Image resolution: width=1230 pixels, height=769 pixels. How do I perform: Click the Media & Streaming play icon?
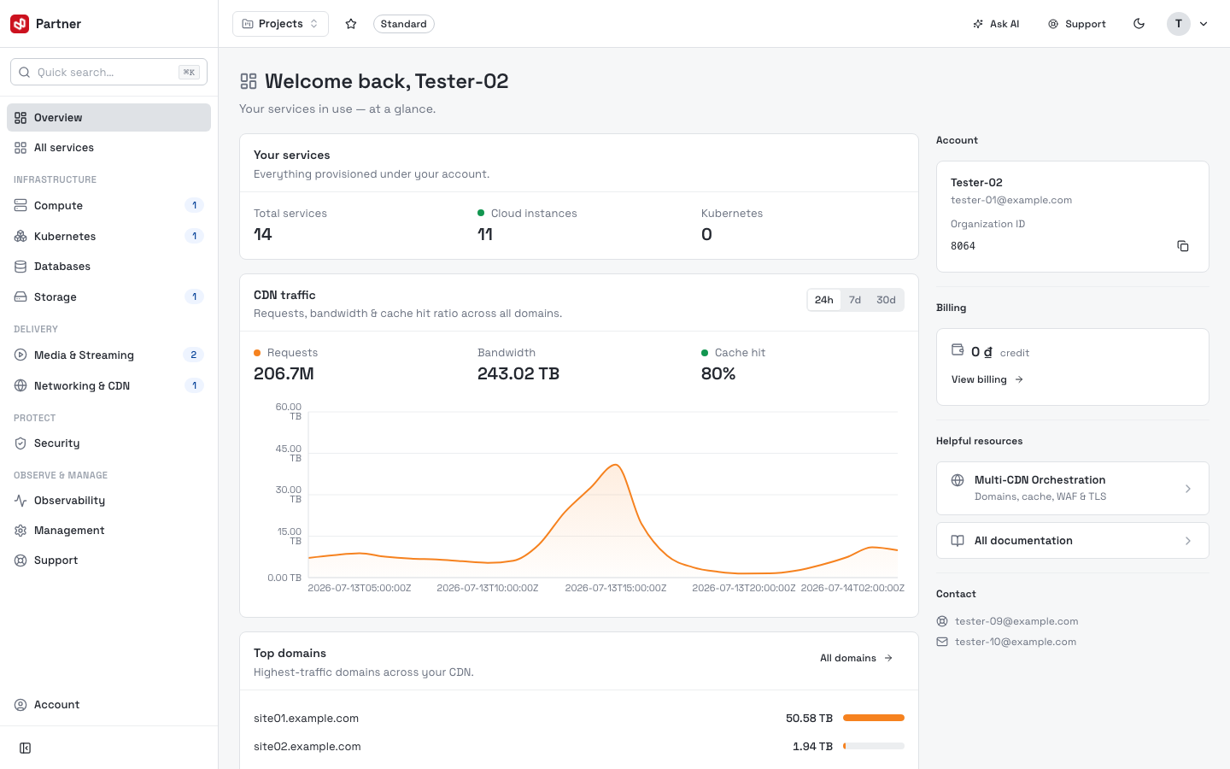[x=20, y=355]
